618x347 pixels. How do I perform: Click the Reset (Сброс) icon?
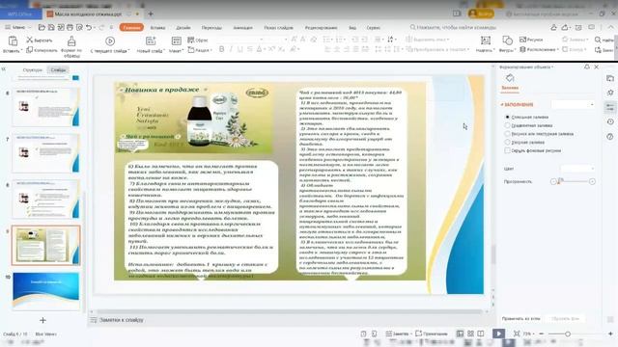pos(191,40)
